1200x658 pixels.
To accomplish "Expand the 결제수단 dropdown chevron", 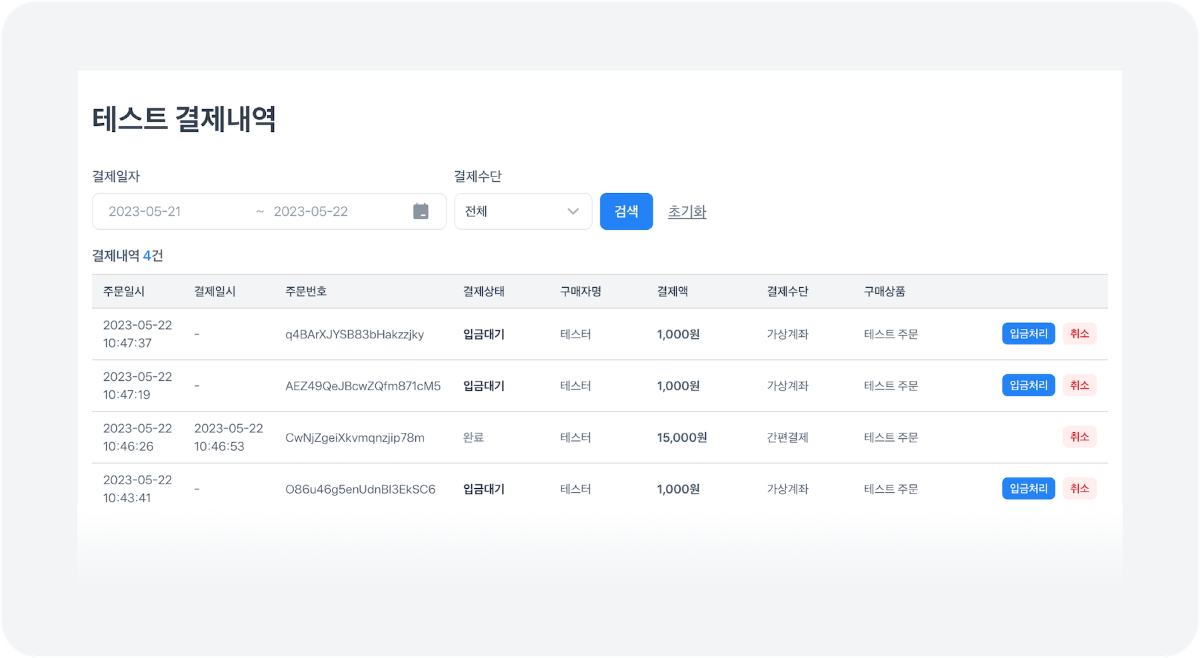I will 573,211.
